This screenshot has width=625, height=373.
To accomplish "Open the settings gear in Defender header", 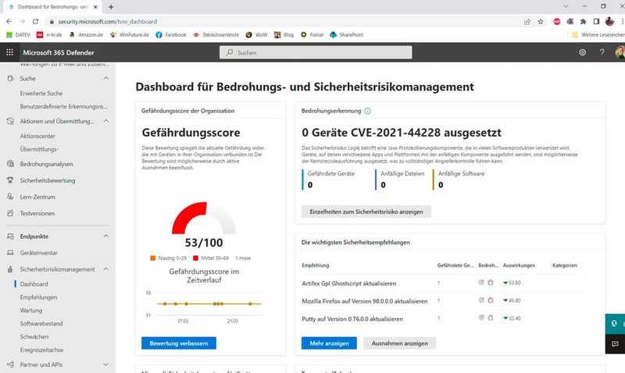I will point(582,52).
